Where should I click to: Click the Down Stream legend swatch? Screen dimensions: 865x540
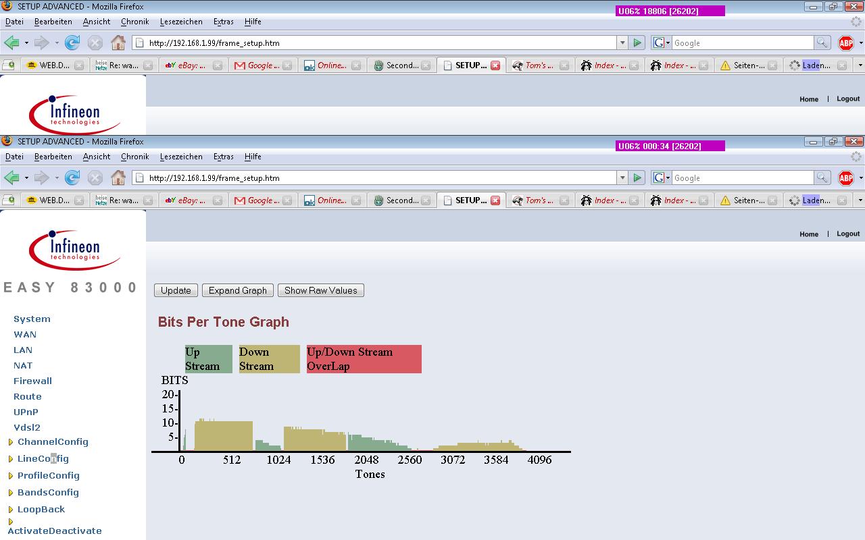(270, 359)
